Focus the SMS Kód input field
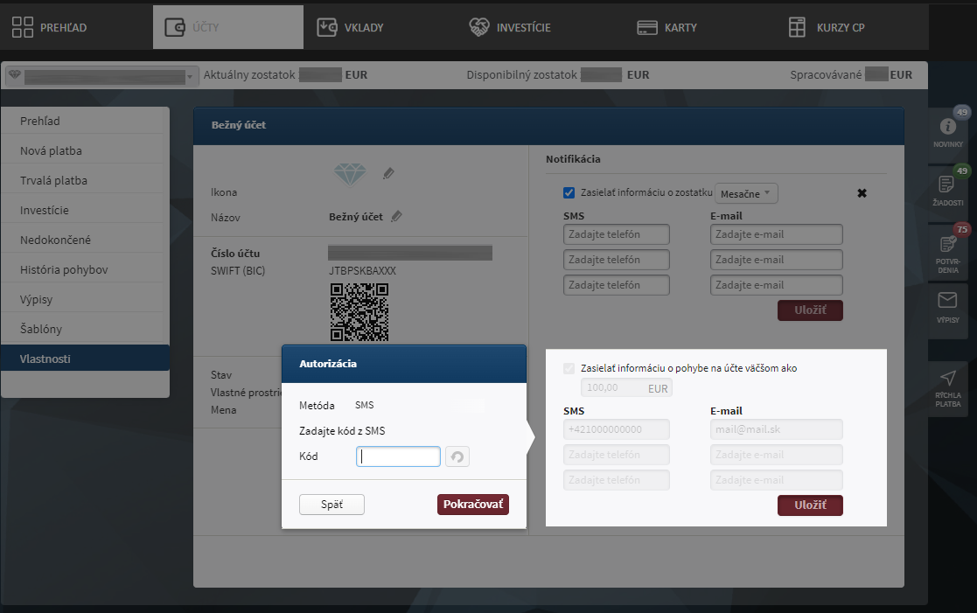 pos(398,456)
